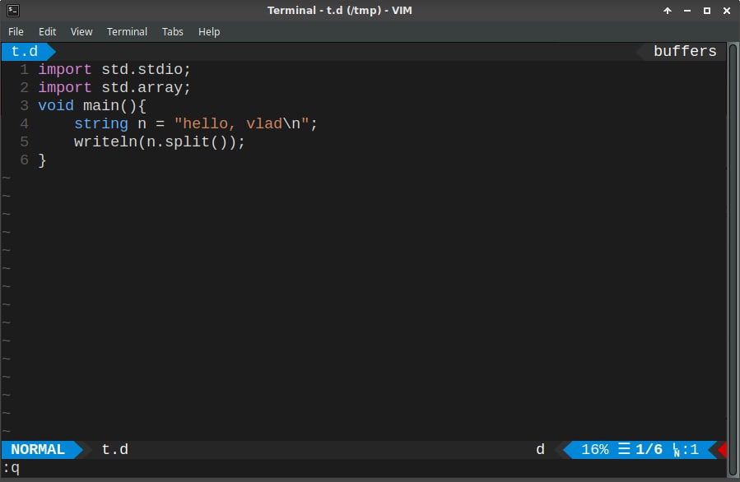
Task: Click the line number 6 in the gutter
Action: point(24,160)
